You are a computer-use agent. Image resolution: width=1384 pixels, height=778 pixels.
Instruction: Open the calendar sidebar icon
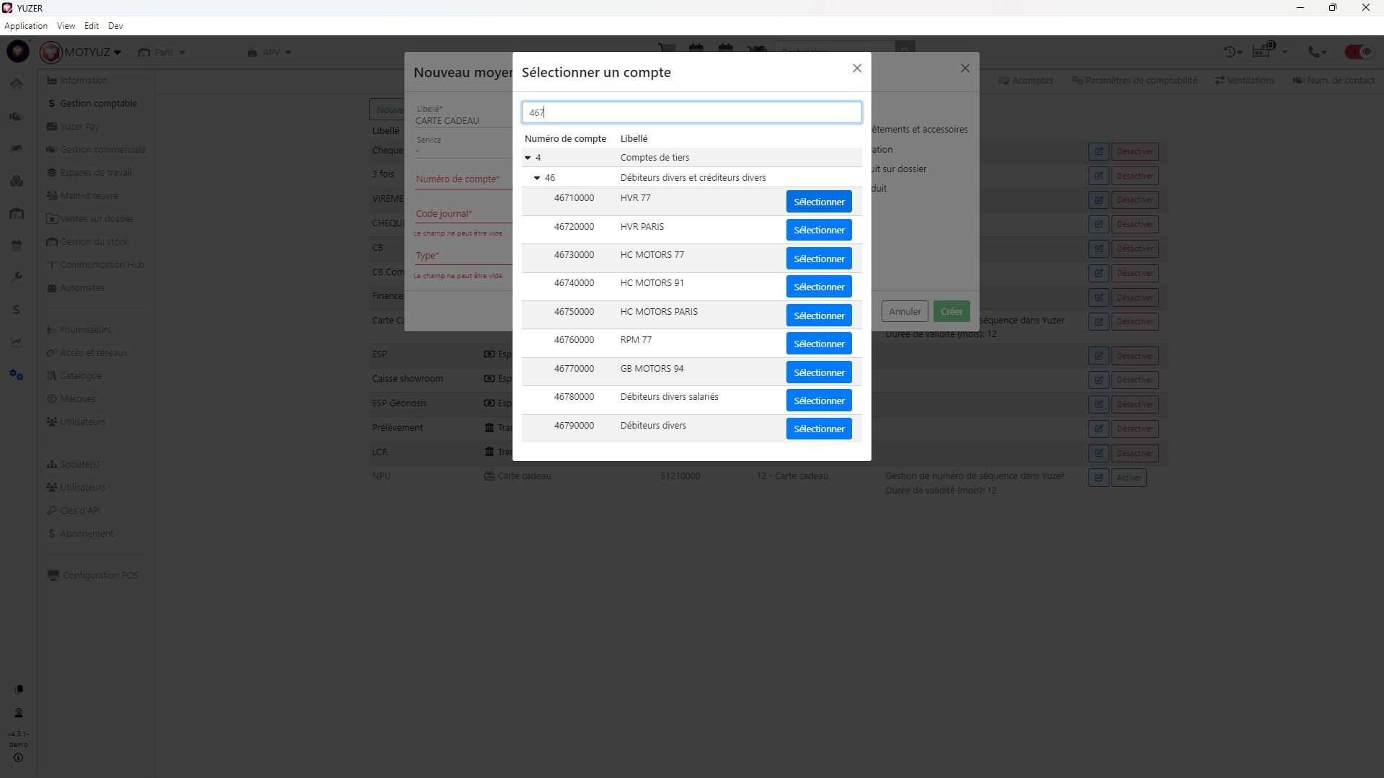(x=17, y=245)
